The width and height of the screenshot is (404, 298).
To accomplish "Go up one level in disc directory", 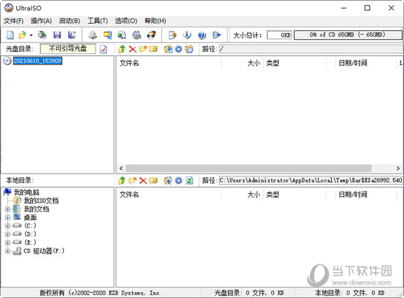I will [x=122, y=49].
